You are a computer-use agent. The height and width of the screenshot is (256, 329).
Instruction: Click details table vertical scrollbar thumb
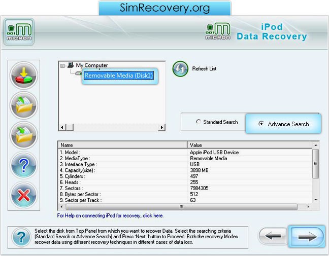316,164
